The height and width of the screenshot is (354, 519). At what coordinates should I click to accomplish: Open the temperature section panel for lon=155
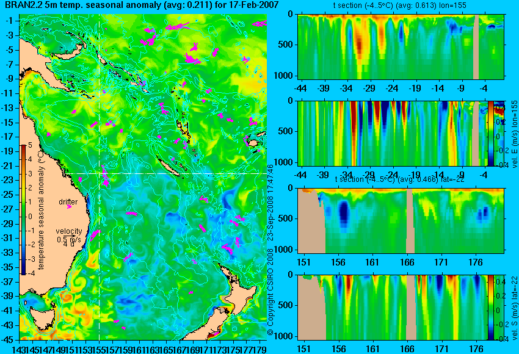(401, 46)
